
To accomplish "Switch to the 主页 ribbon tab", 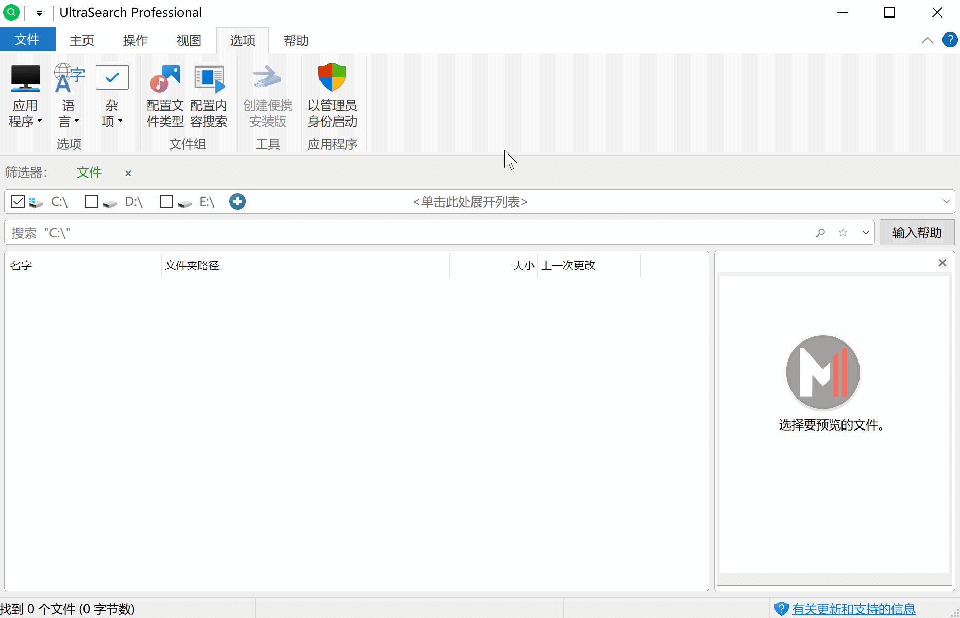I will (x=82, y=40).
